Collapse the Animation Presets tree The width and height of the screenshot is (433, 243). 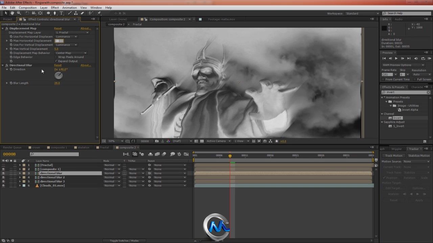point(382,98)
